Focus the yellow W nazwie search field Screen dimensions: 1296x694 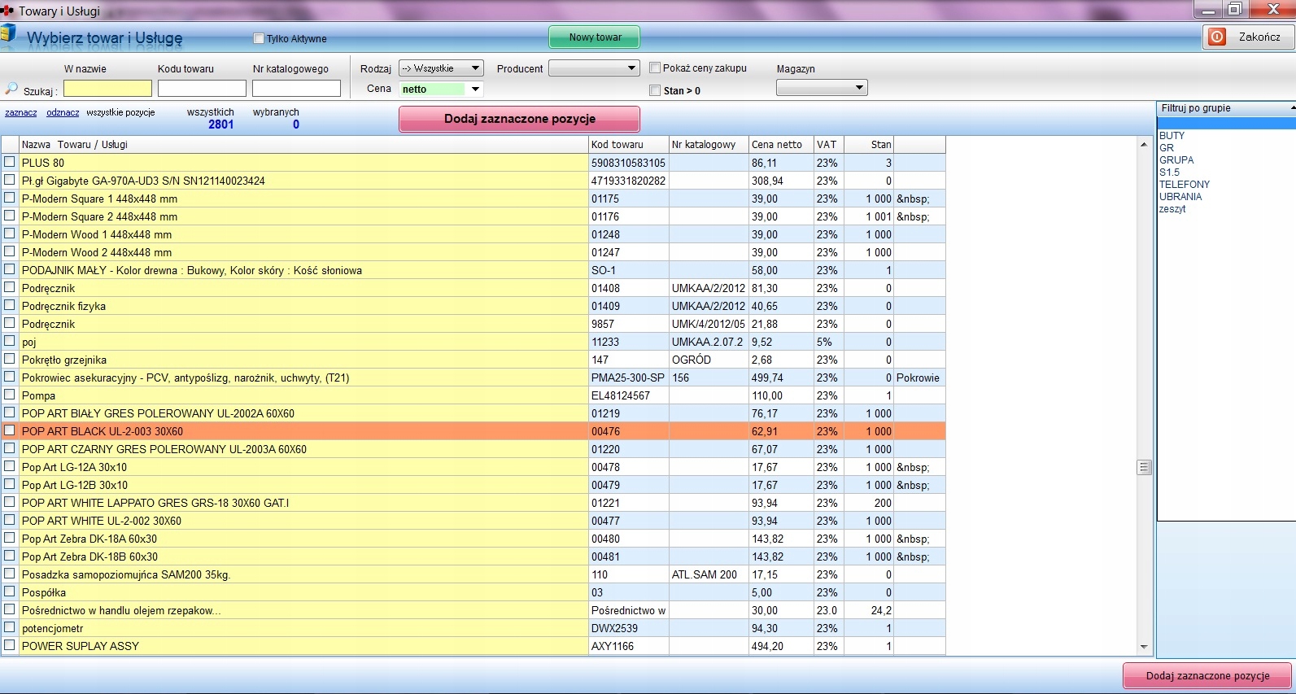[x=107, y=89]
